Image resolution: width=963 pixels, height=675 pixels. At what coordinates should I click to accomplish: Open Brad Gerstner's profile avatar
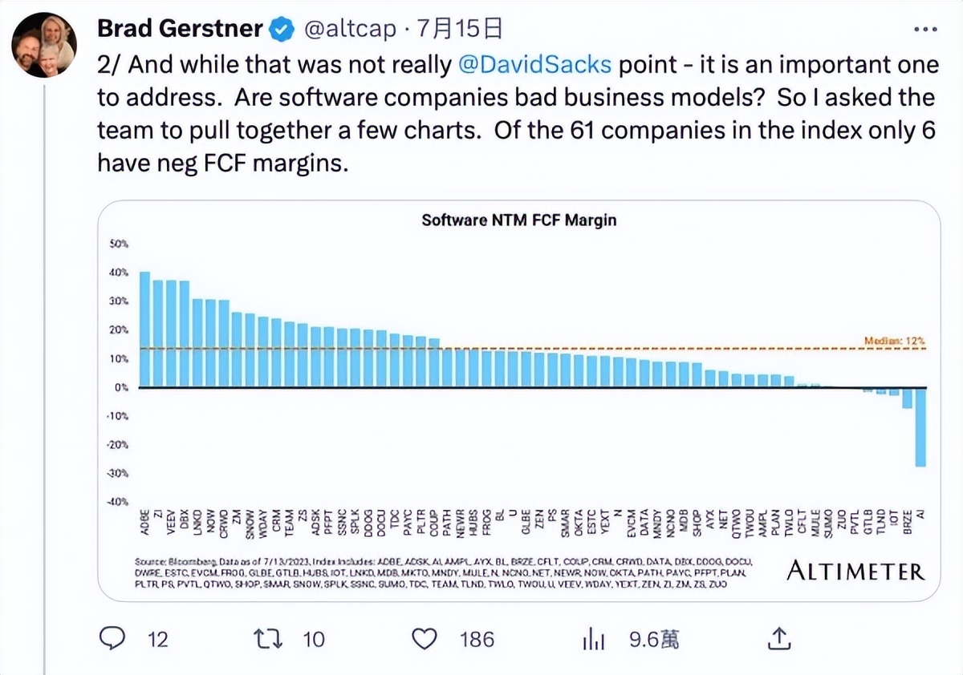coord(44,45)
